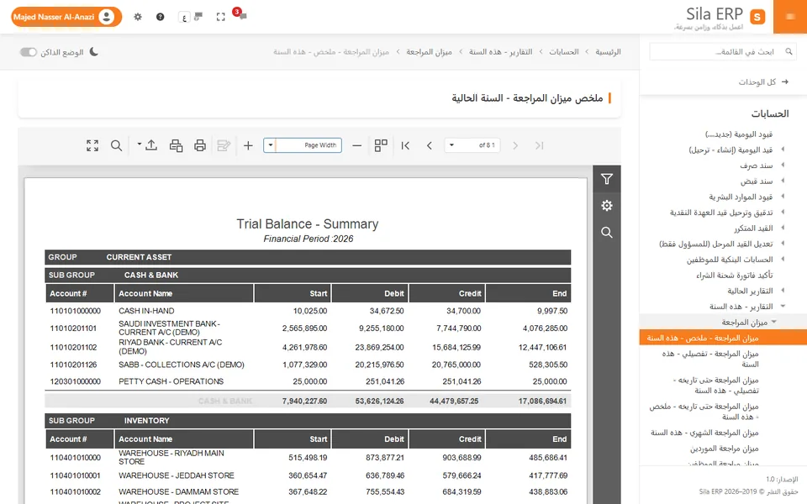Open the page number dropdown
The height and width of the screenshot is (504, 807).
click(x=451, y=145)
